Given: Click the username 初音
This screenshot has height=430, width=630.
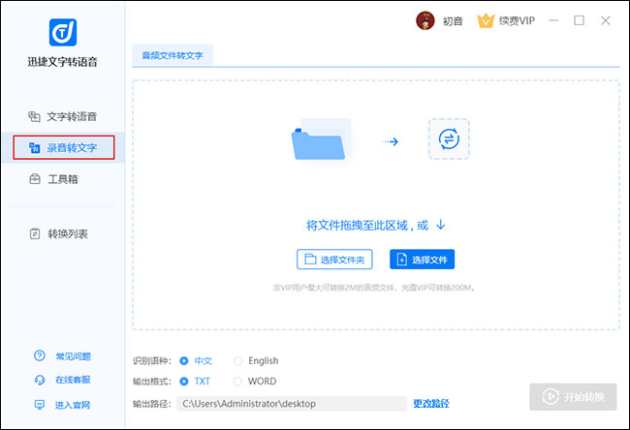Looking at the screenshot, I should click(453, 21).
